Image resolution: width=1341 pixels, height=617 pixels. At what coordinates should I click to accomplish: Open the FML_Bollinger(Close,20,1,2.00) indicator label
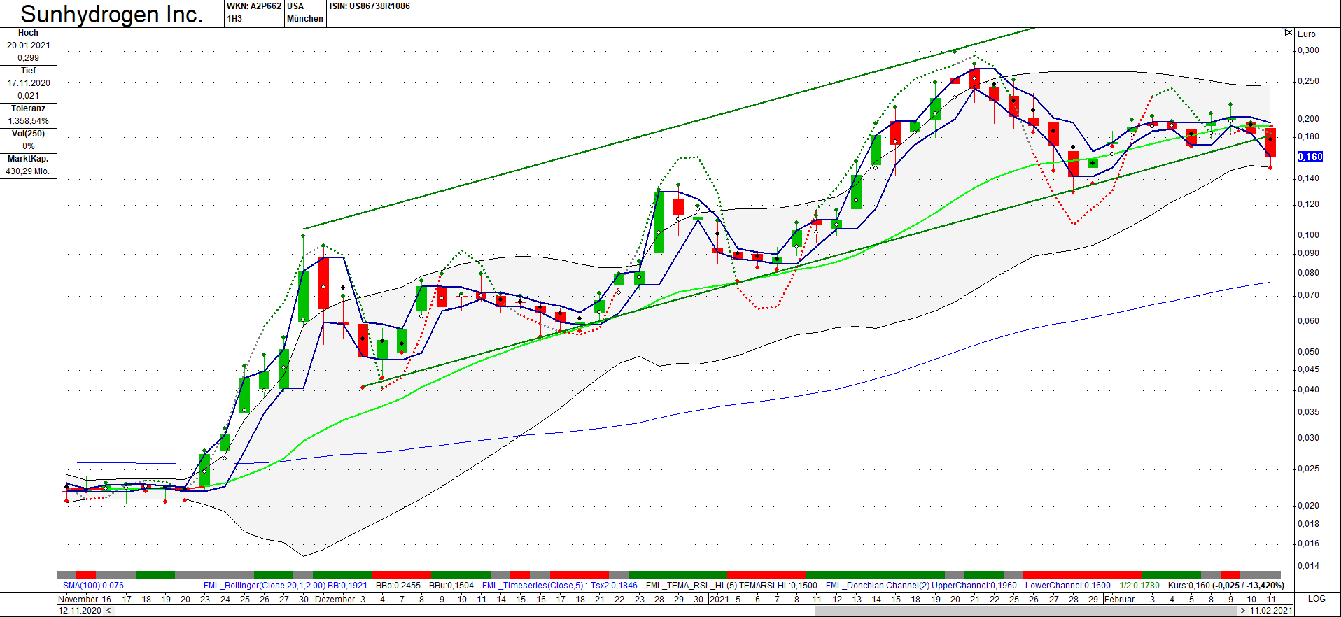(x=265, y=586)
